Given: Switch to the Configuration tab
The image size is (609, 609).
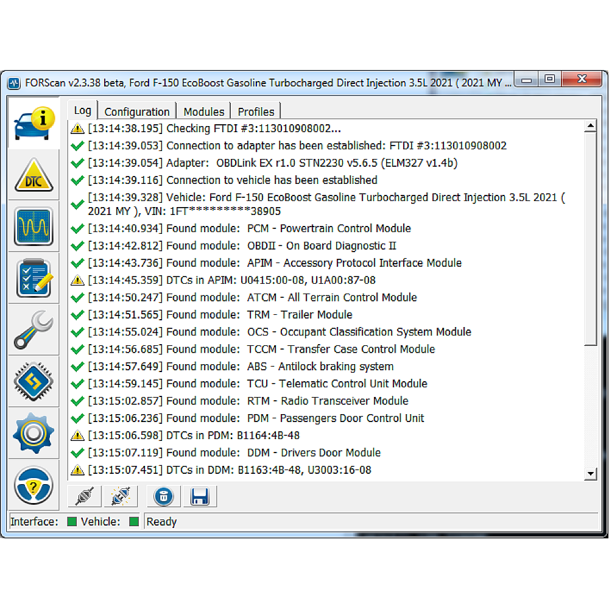Looking at the screenshot, I should (136, 111).
